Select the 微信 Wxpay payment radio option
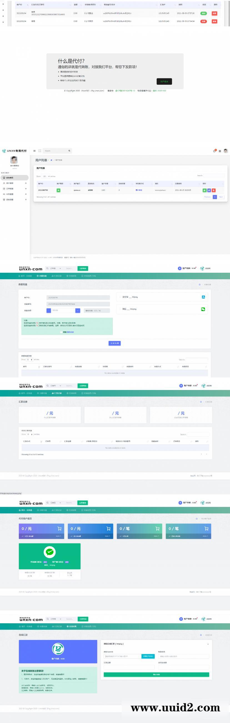 (121, 309)
